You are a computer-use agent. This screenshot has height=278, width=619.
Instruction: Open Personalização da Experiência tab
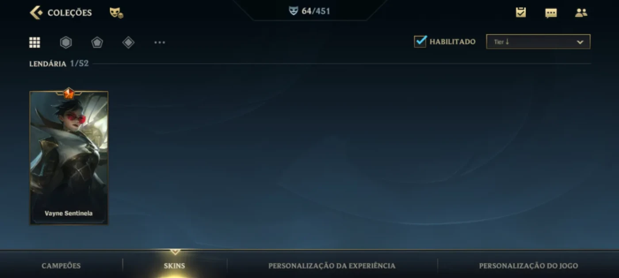(x=332, y=266)
